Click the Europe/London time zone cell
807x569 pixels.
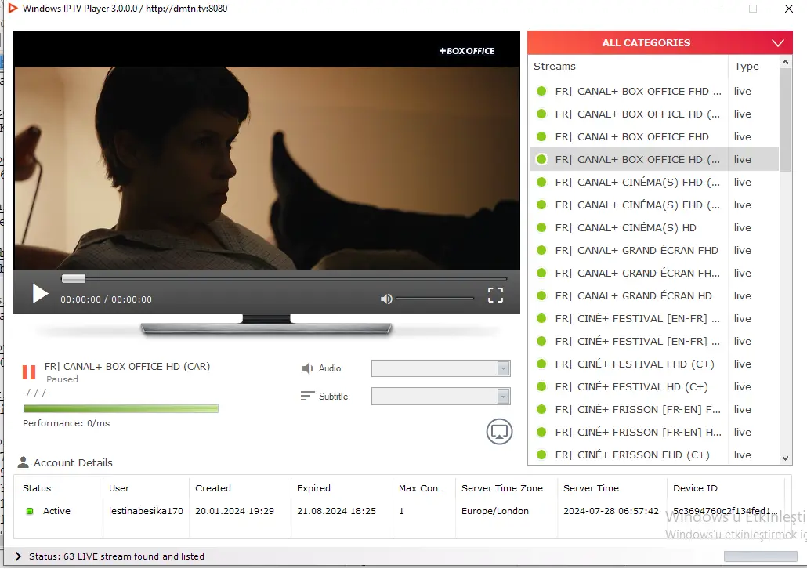tap(494, 511)
